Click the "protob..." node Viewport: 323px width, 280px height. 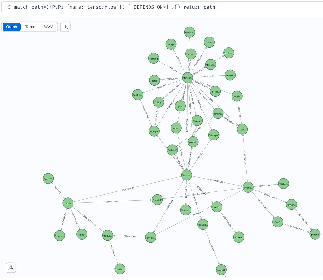(x=193, y=142)
